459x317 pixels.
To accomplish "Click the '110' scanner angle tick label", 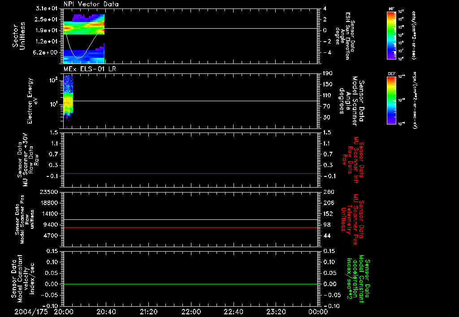I will click(328, 95).
